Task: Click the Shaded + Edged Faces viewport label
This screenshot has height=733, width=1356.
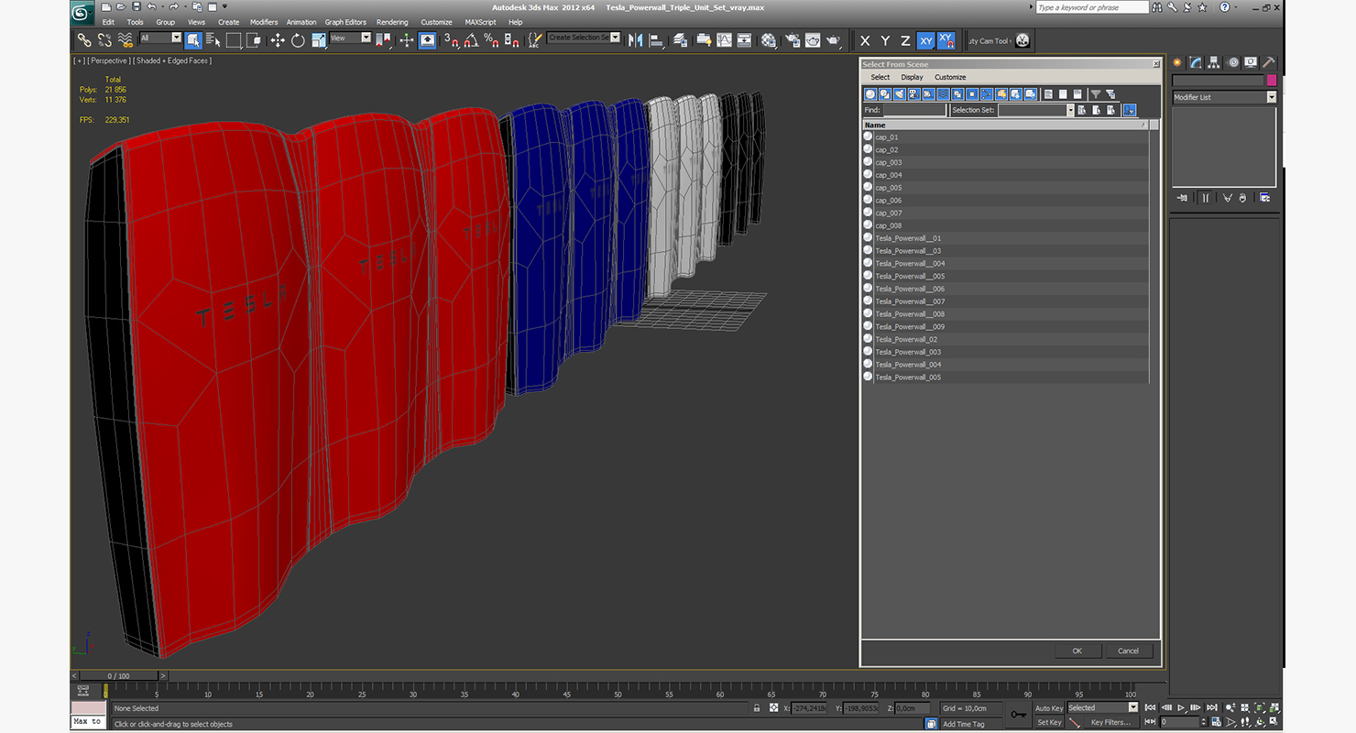Action: (x=173, y=60)
